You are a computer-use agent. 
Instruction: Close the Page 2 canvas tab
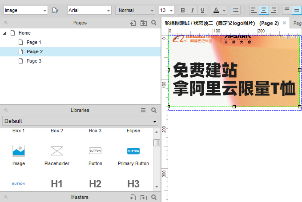pyautogui.click(x=284, y=23)
